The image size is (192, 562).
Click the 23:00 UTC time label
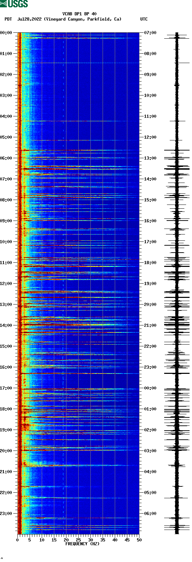150,367
